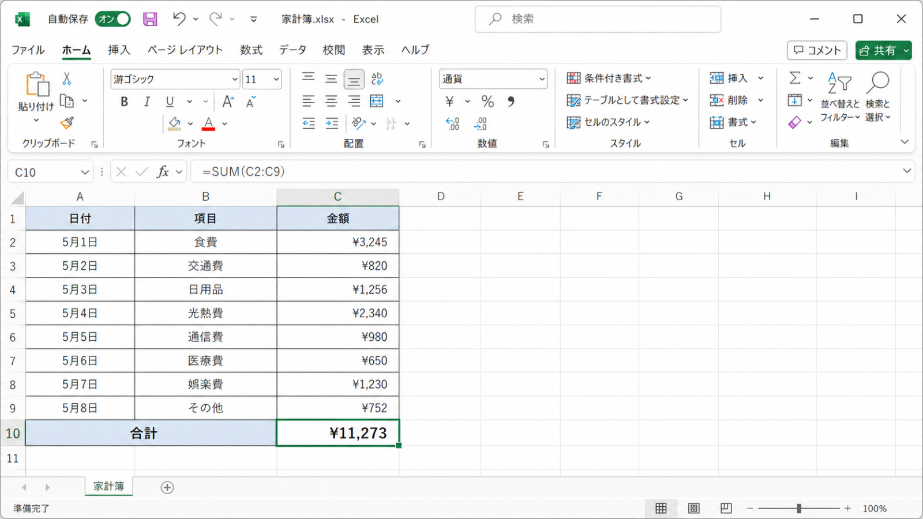Click the Fill down icon
This screenshot has width=923, height=519.
click(795, 100)
